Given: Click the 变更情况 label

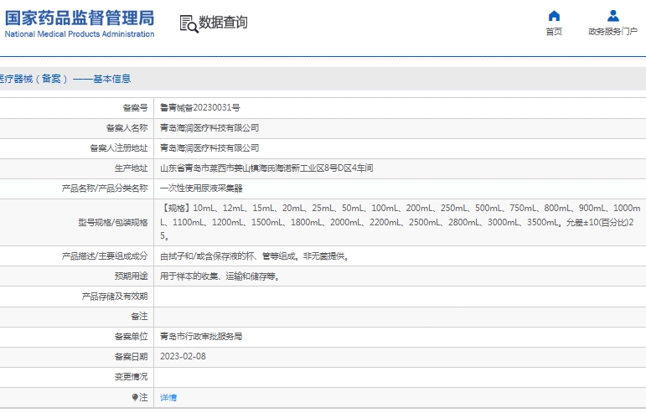Looking at the screenshot, I should (x=131, y=377).
